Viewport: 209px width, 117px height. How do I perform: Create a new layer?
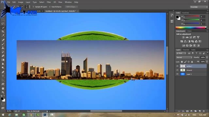pyautogui.click(x=200, y=111)
